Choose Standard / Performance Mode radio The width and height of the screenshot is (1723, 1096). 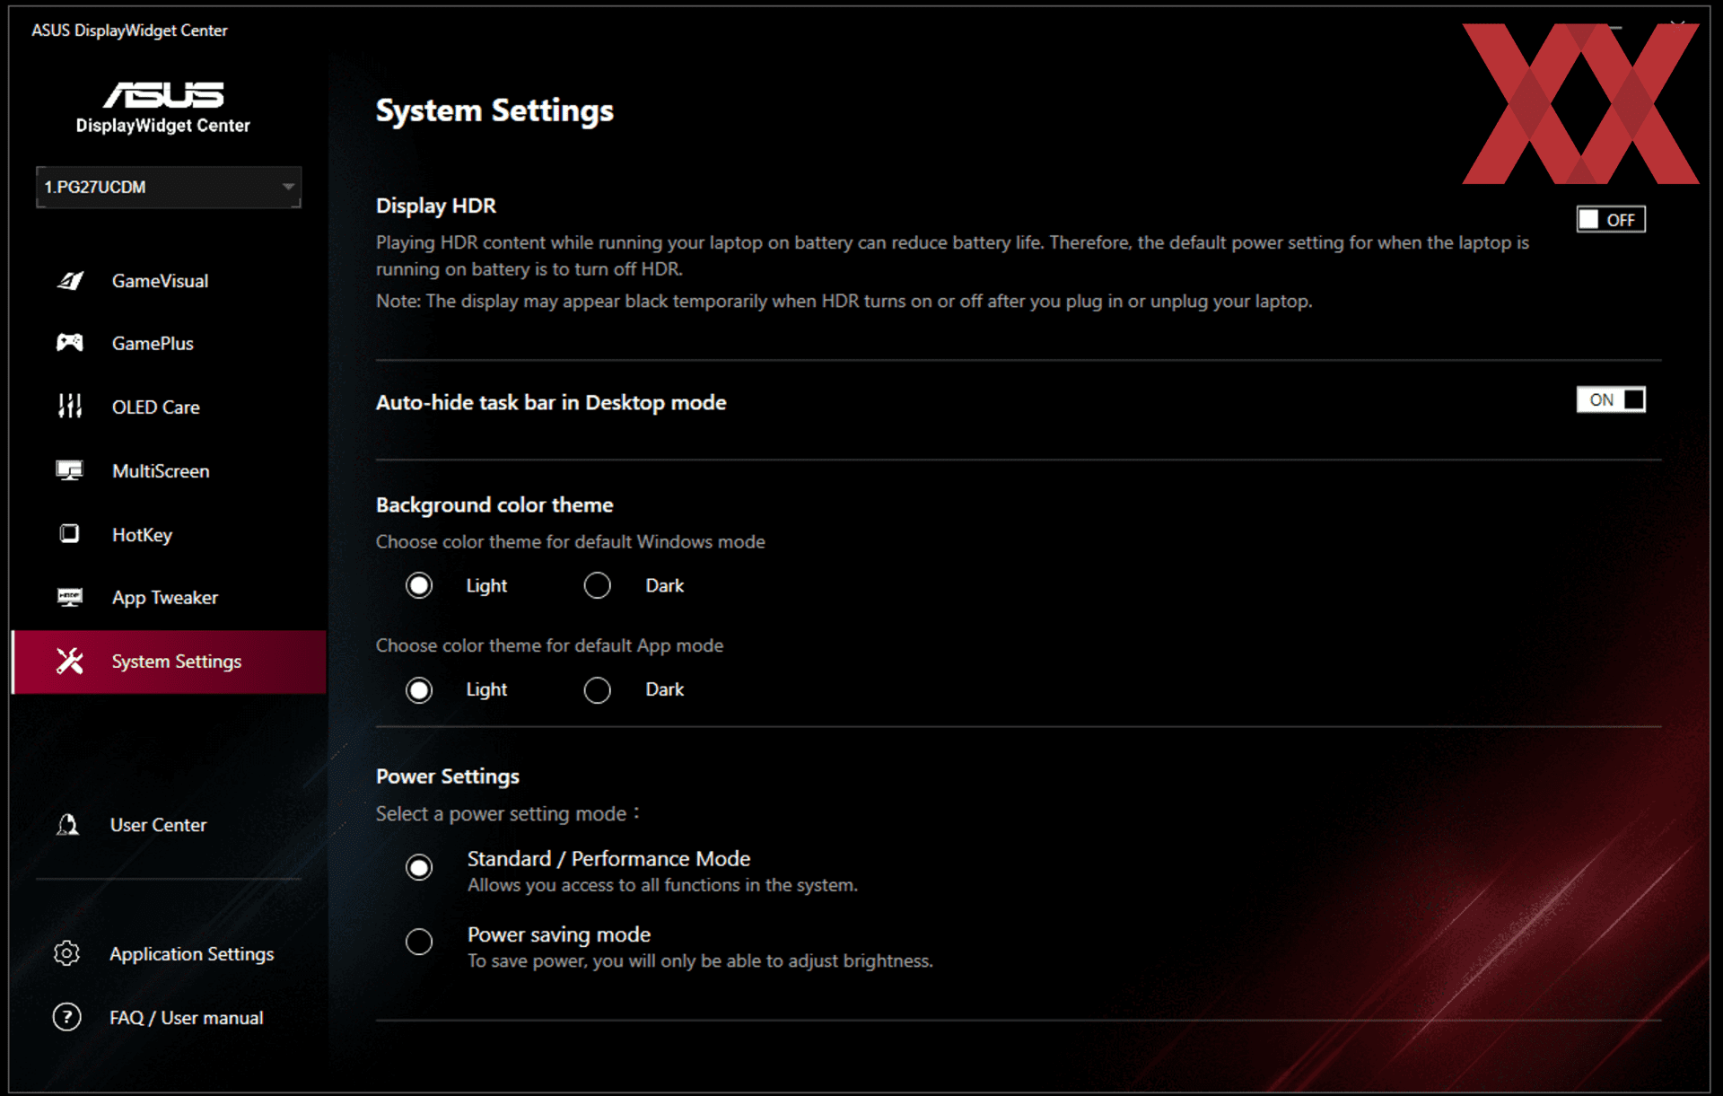coord(419,866)
